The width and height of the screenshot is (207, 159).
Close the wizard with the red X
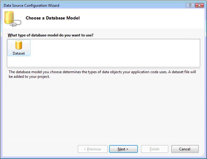pos(199,6)
